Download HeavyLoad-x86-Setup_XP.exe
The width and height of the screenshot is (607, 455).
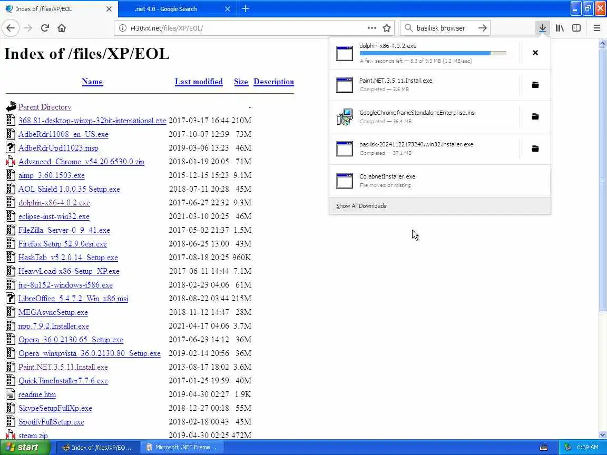point(69,271)
